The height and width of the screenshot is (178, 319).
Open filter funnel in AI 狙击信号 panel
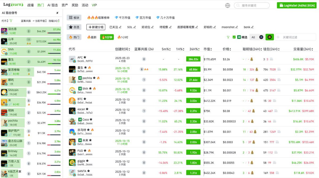pyautogui.click(x=11, y=21)
